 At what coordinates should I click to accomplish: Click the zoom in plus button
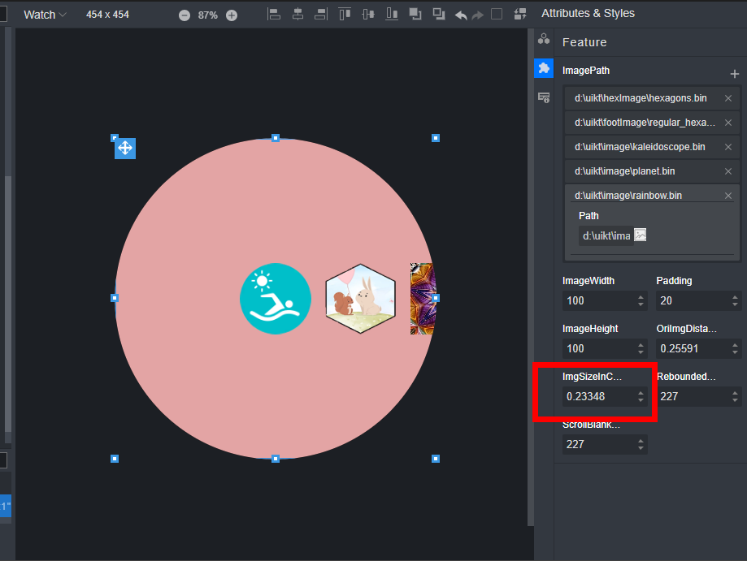coord(232,15)
